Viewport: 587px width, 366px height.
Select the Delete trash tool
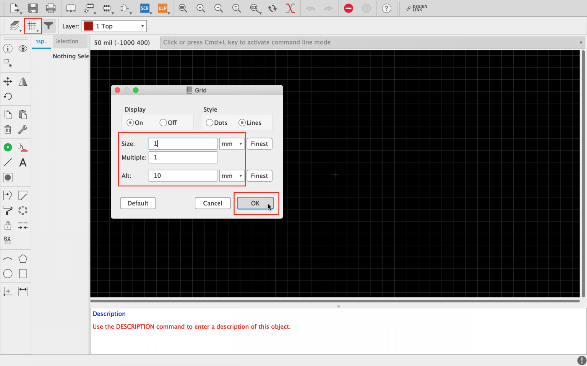8,130
